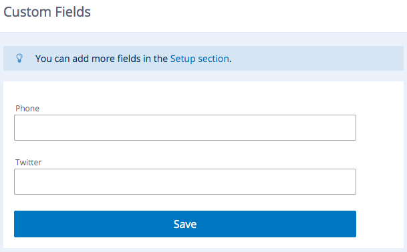Click the word section in the blue link
Image resolution: width=407 pixels, height=252 pixels.
(x=213, y=59)
